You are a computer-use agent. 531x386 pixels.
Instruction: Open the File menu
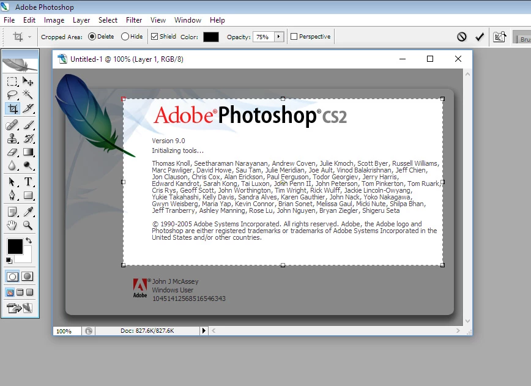[x=9, y=20]
